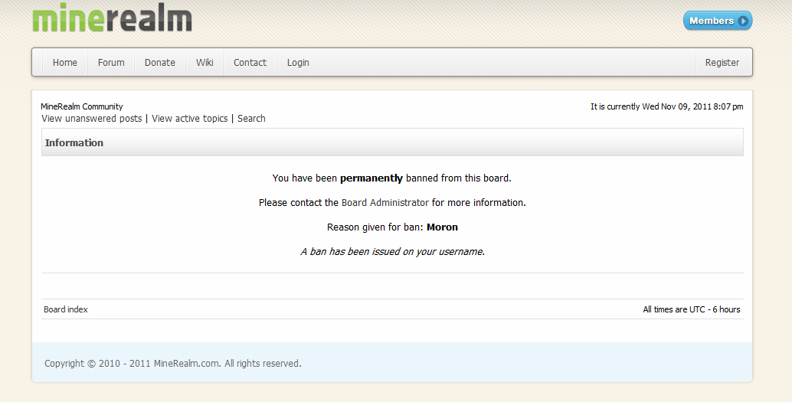View unanswered posts link
Screen dimensions: 792x402
pyautogui.click(x=92, y=119)
